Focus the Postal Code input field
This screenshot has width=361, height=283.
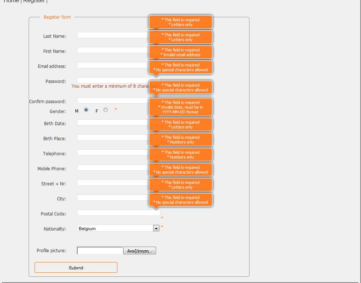coord(118,213)
